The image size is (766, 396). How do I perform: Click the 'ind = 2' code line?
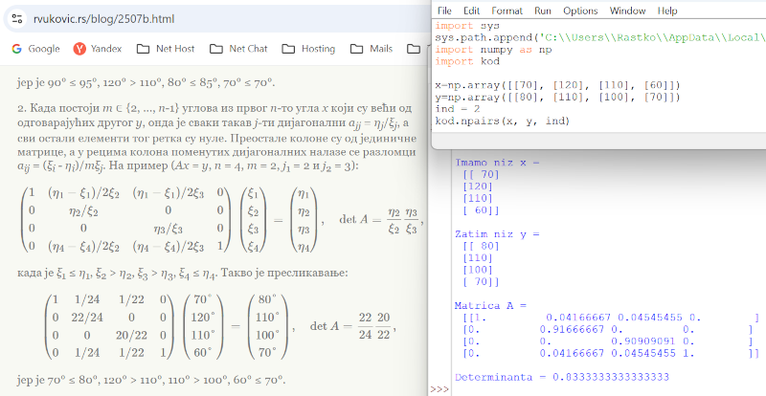pyautogui.click(x=459, y=109)
